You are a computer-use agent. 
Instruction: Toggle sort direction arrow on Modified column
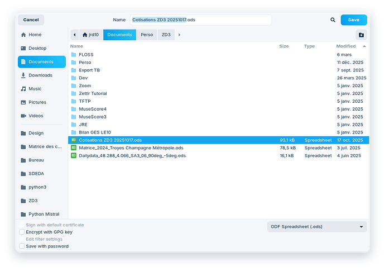tap(364, 46)
